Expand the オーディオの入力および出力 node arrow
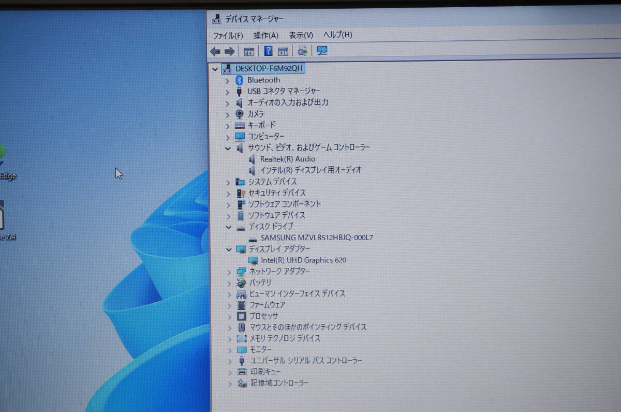This screenshot has height=412, width=621. 227,103
